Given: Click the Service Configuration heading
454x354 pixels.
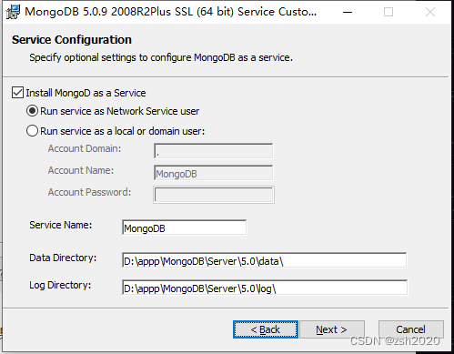Looking at the screenshot, I should (72, 40).
